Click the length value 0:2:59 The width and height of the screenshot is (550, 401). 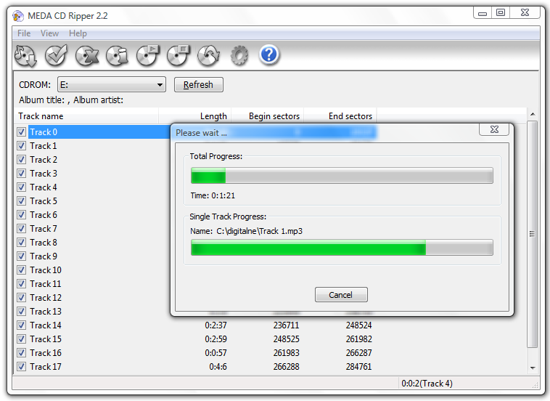point(216,339)
